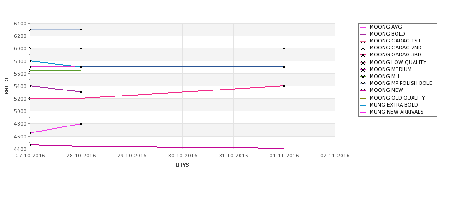Click the 6000 data point on 01-11-2016
Image resolution: width=450 pixels, height=198 pixels.
click(x=284, y=48)
